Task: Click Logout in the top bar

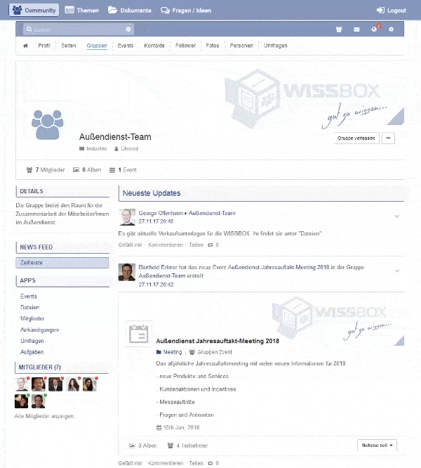Action: (x=391, y=11)
